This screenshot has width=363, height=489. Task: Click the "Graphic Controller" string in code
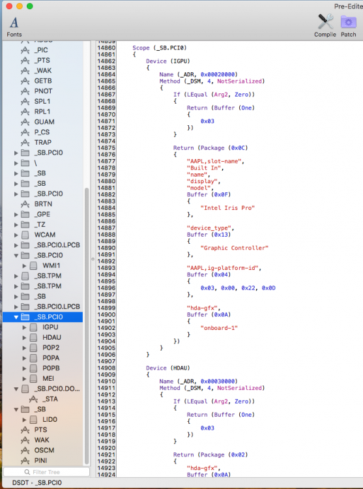click(235, 248)
